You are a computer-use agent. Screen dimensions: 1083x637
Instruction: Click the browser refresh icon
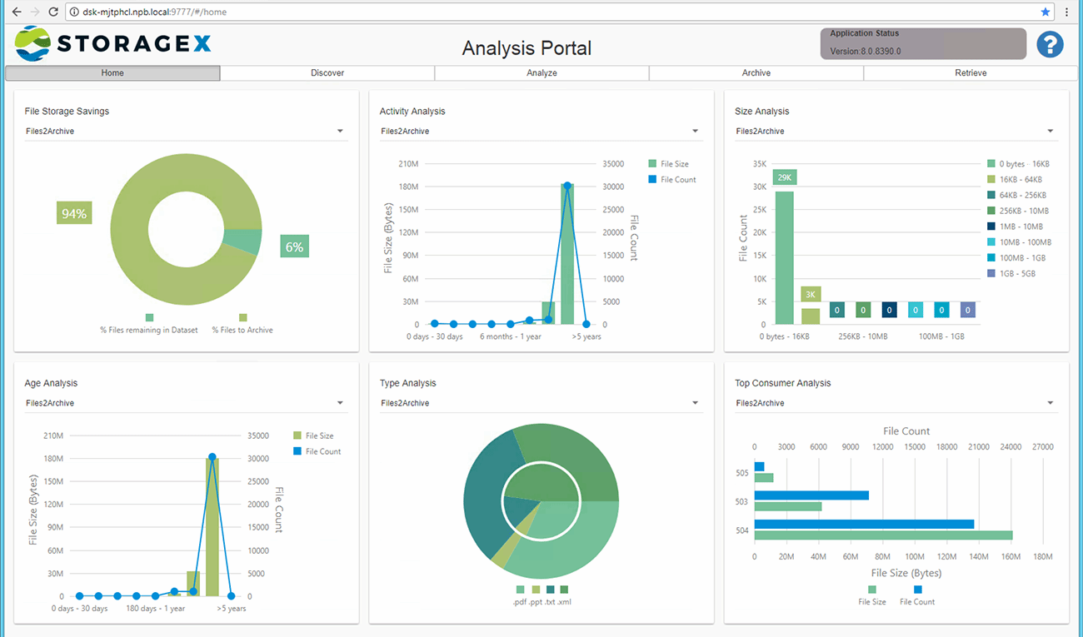coord(52,12)
